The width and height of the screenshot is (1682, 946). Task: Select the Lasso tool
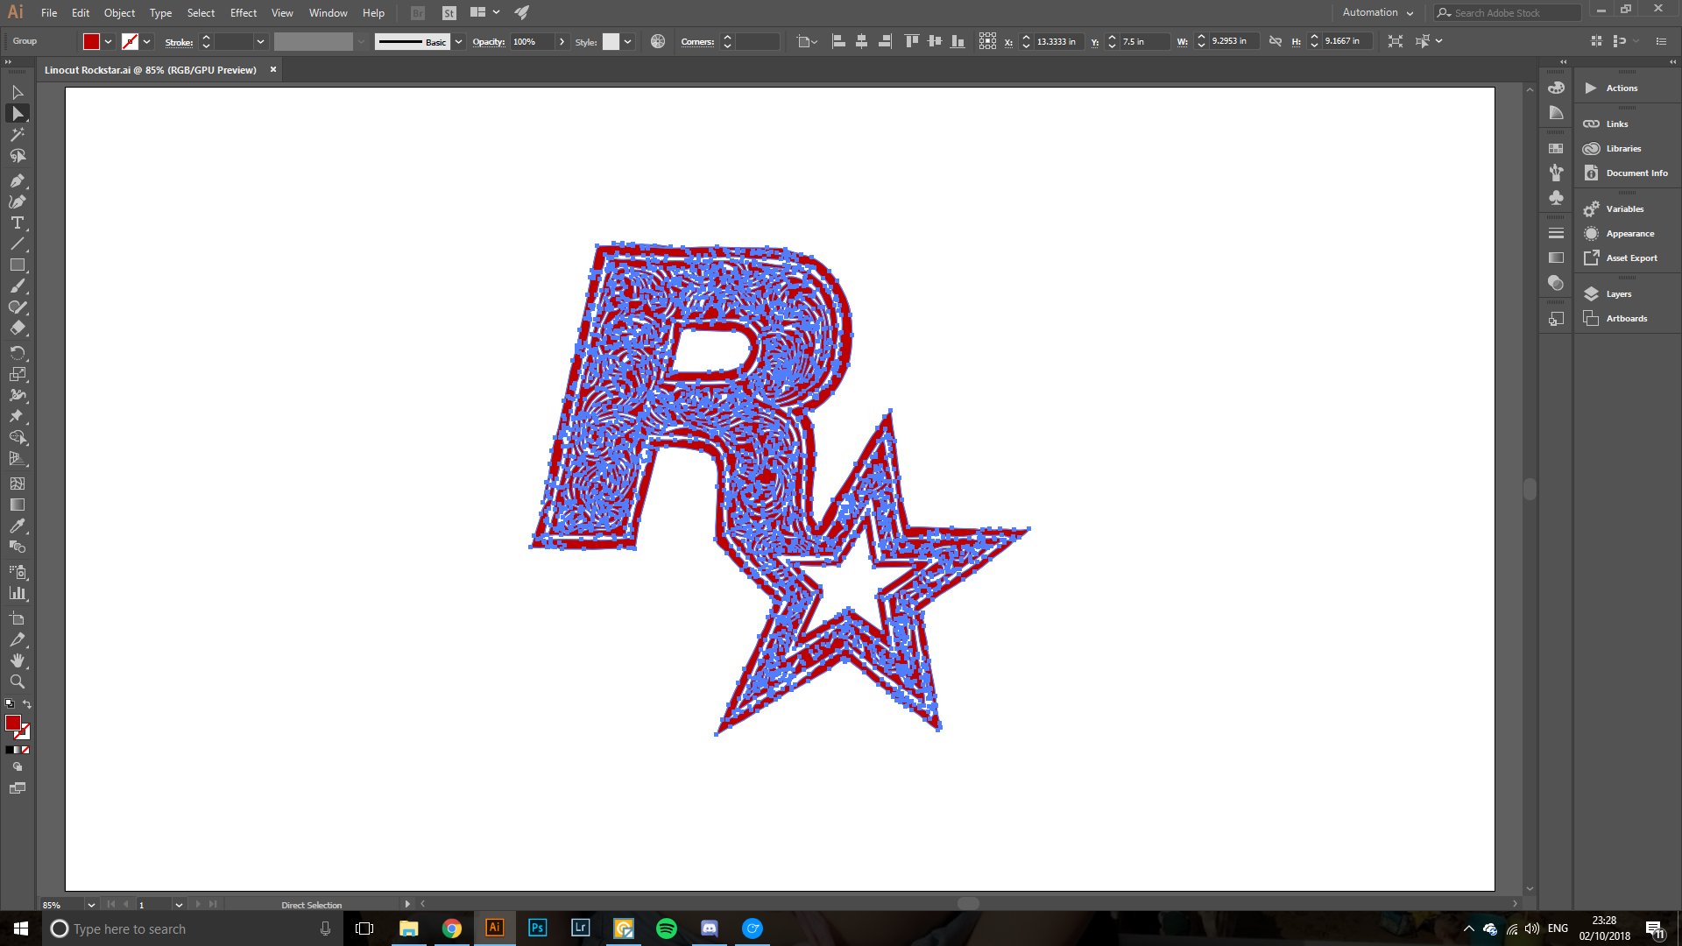pyautogui.click(x=17, y=156)
